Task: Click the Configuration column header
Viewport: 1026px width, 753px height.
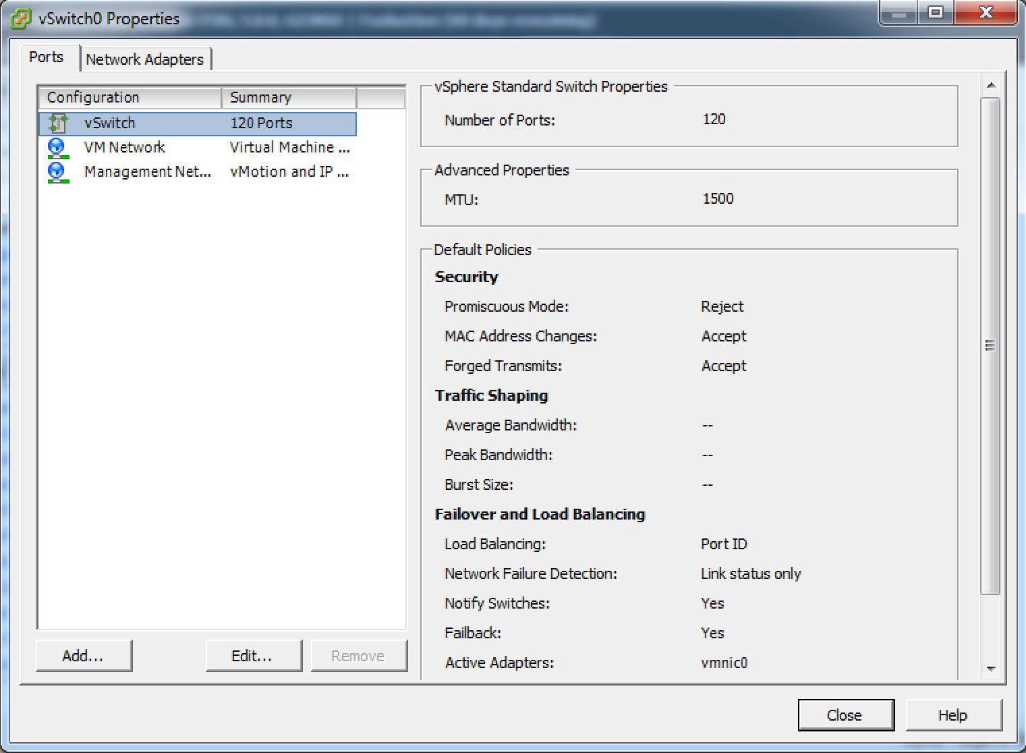Action: tap(130, 98)
